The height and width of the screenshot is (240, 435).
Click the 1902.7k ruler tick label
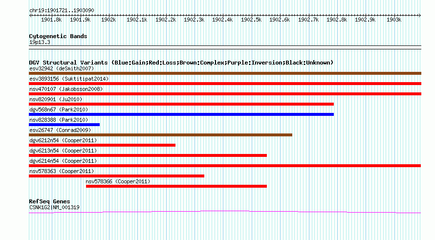(x=308, y=20)
